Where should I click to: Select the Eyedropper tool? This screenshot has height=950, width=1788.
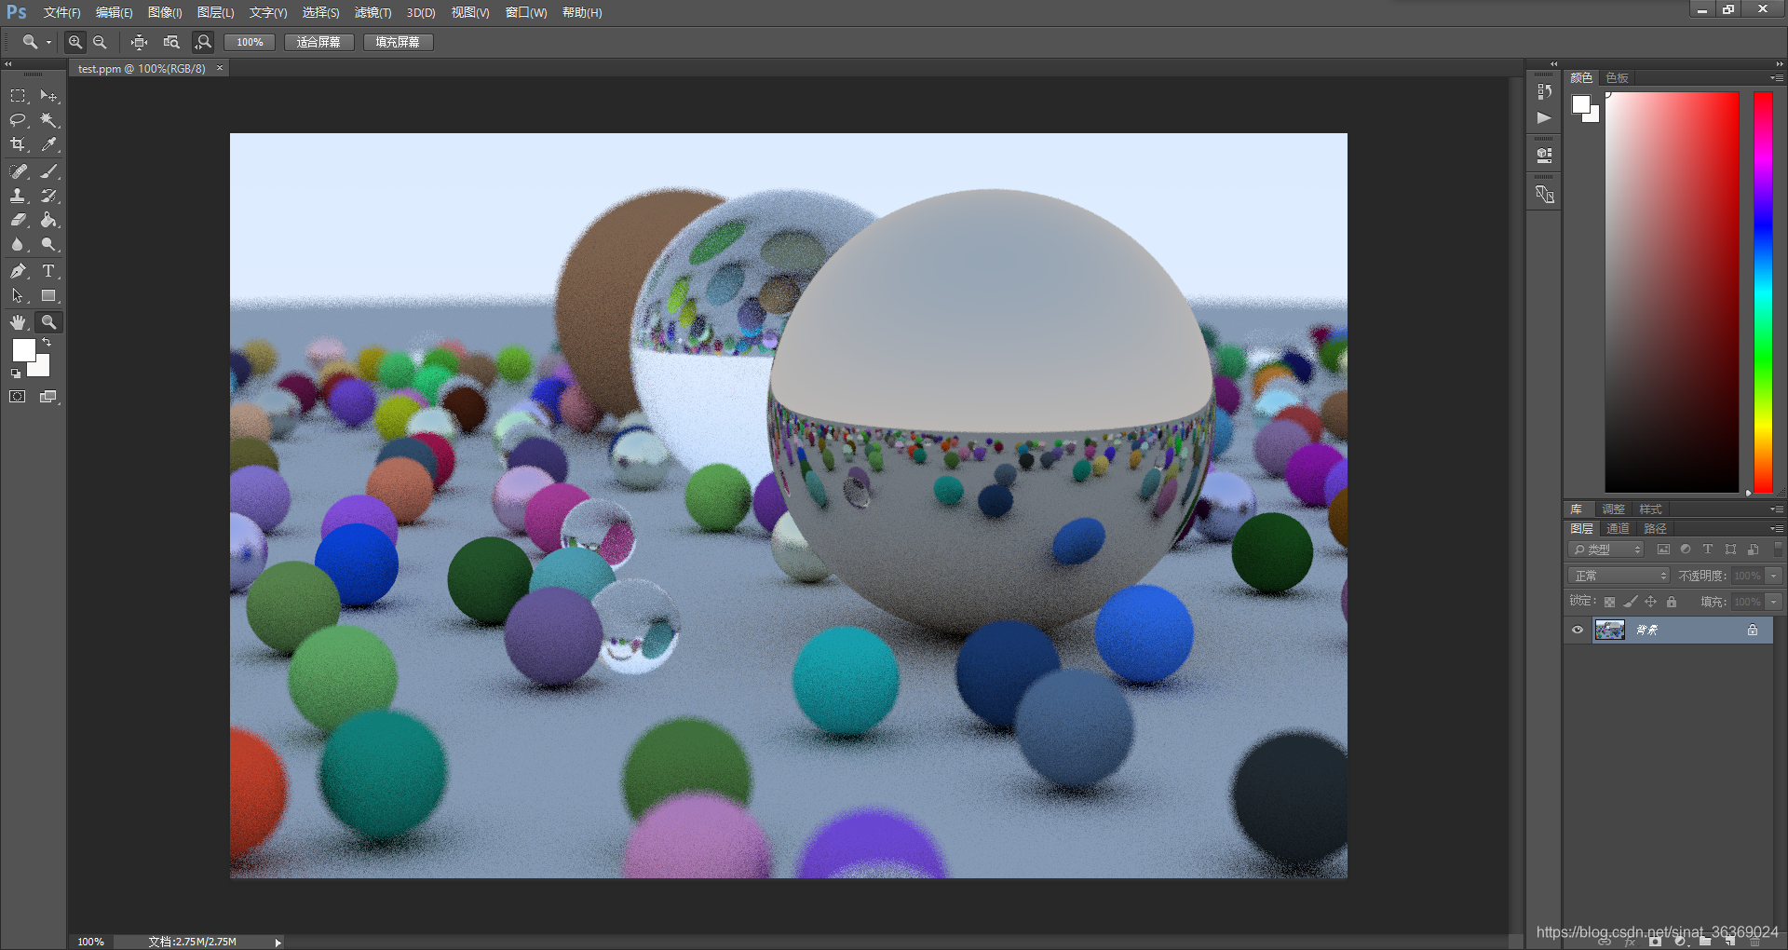(x=48, y=144)
